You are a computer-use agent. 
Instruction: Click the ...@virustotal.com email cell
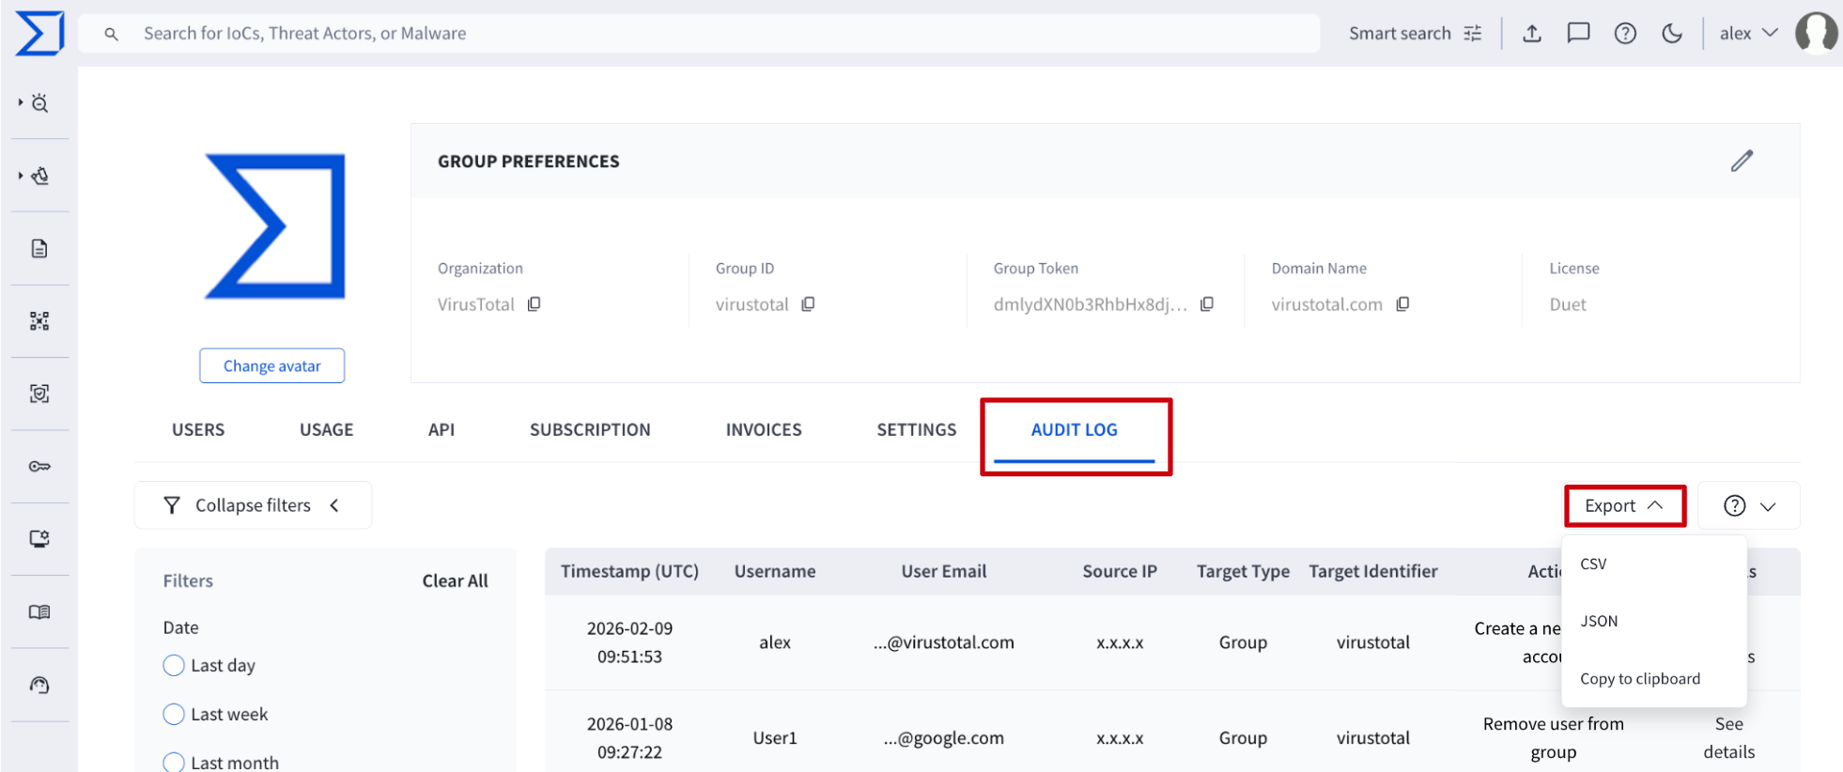click(x=944, y=642)
